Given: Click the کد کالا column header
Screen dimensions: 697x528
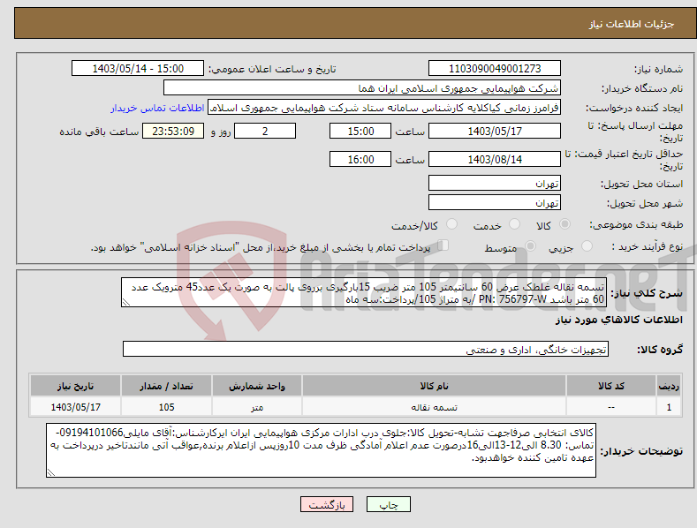Looking at the screenshot, I should point(611,386).
